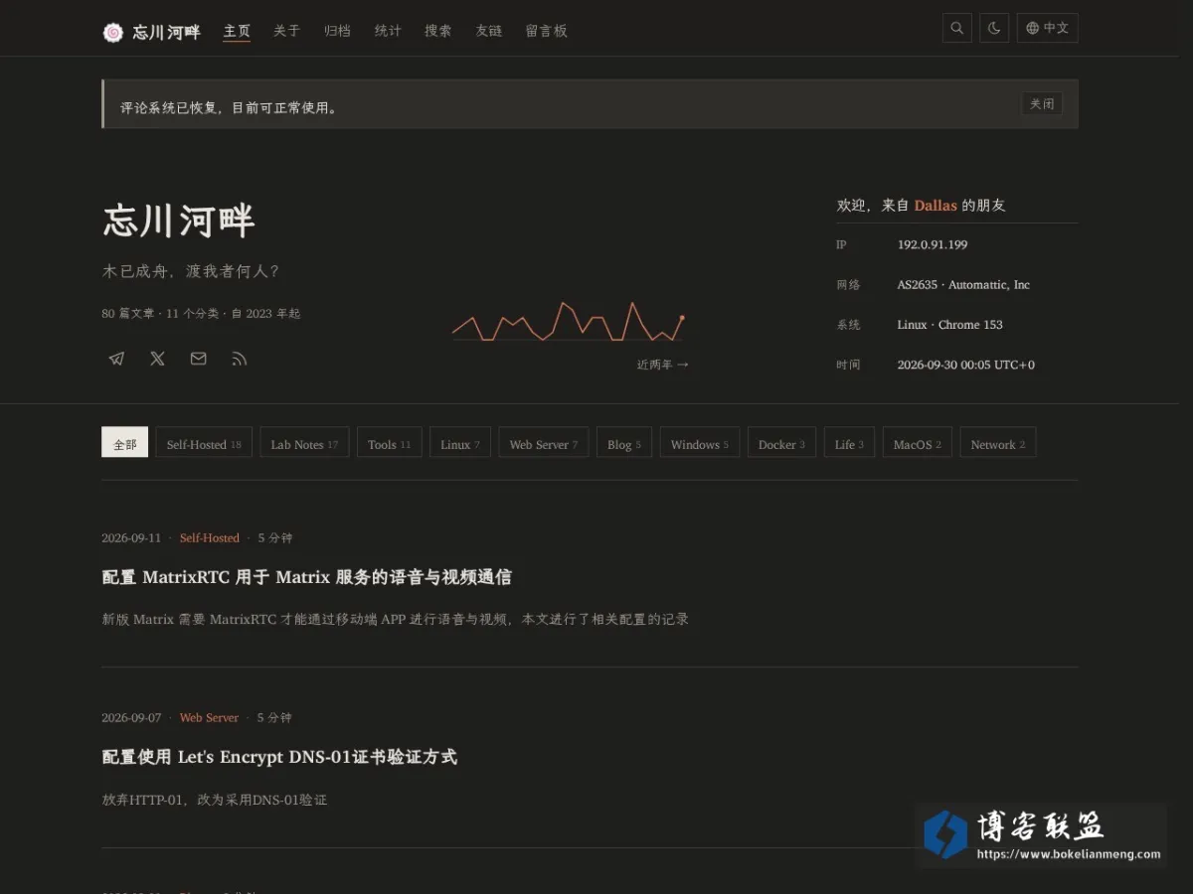The width and height of the screenshot is (1193, 894).
Task: Filter by Life 3 category
Action: click(850, 443)
